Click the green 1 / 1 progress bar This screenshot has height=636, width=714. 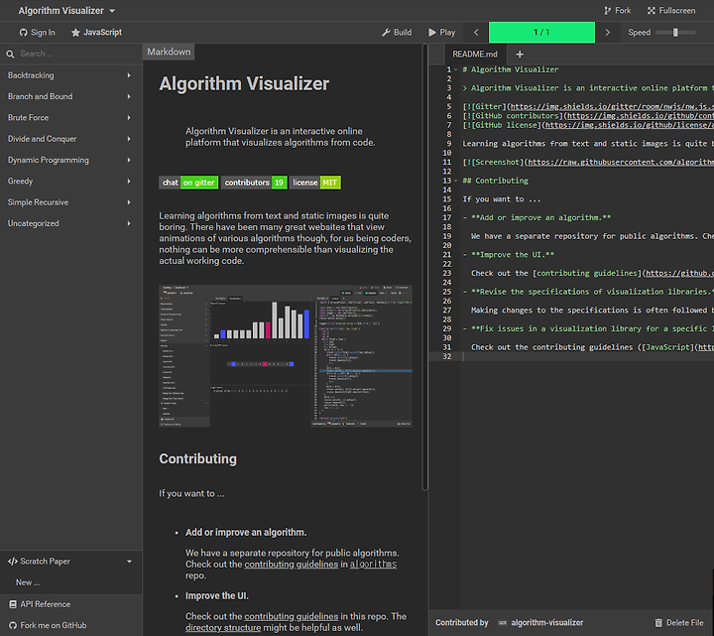click(x=541, y=33)
